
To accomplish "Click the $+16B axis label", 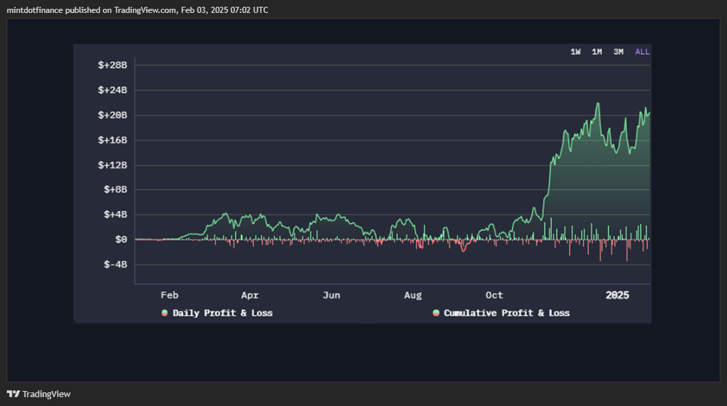I will 112,140.
